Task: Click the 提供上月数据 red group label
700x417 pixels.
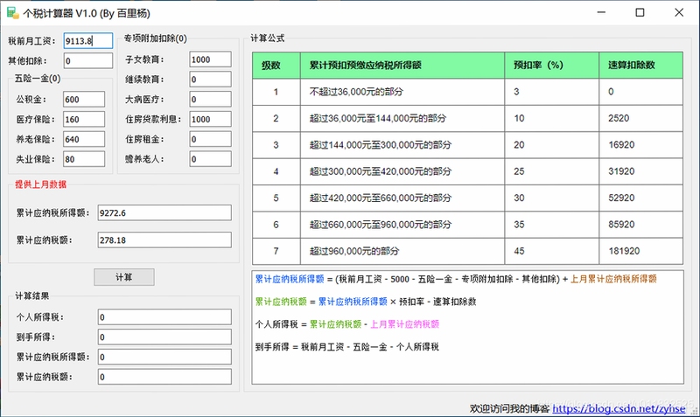Action: pos(40,184)
